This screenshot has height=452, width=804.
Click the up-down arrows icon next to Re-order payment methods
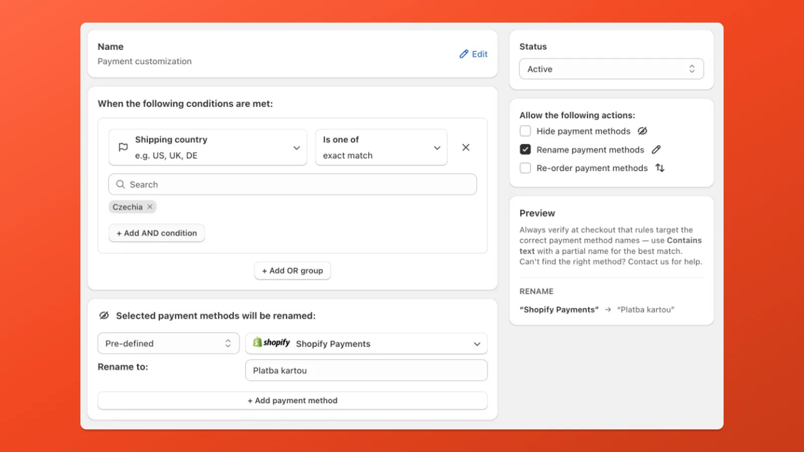tap(660, 168)
